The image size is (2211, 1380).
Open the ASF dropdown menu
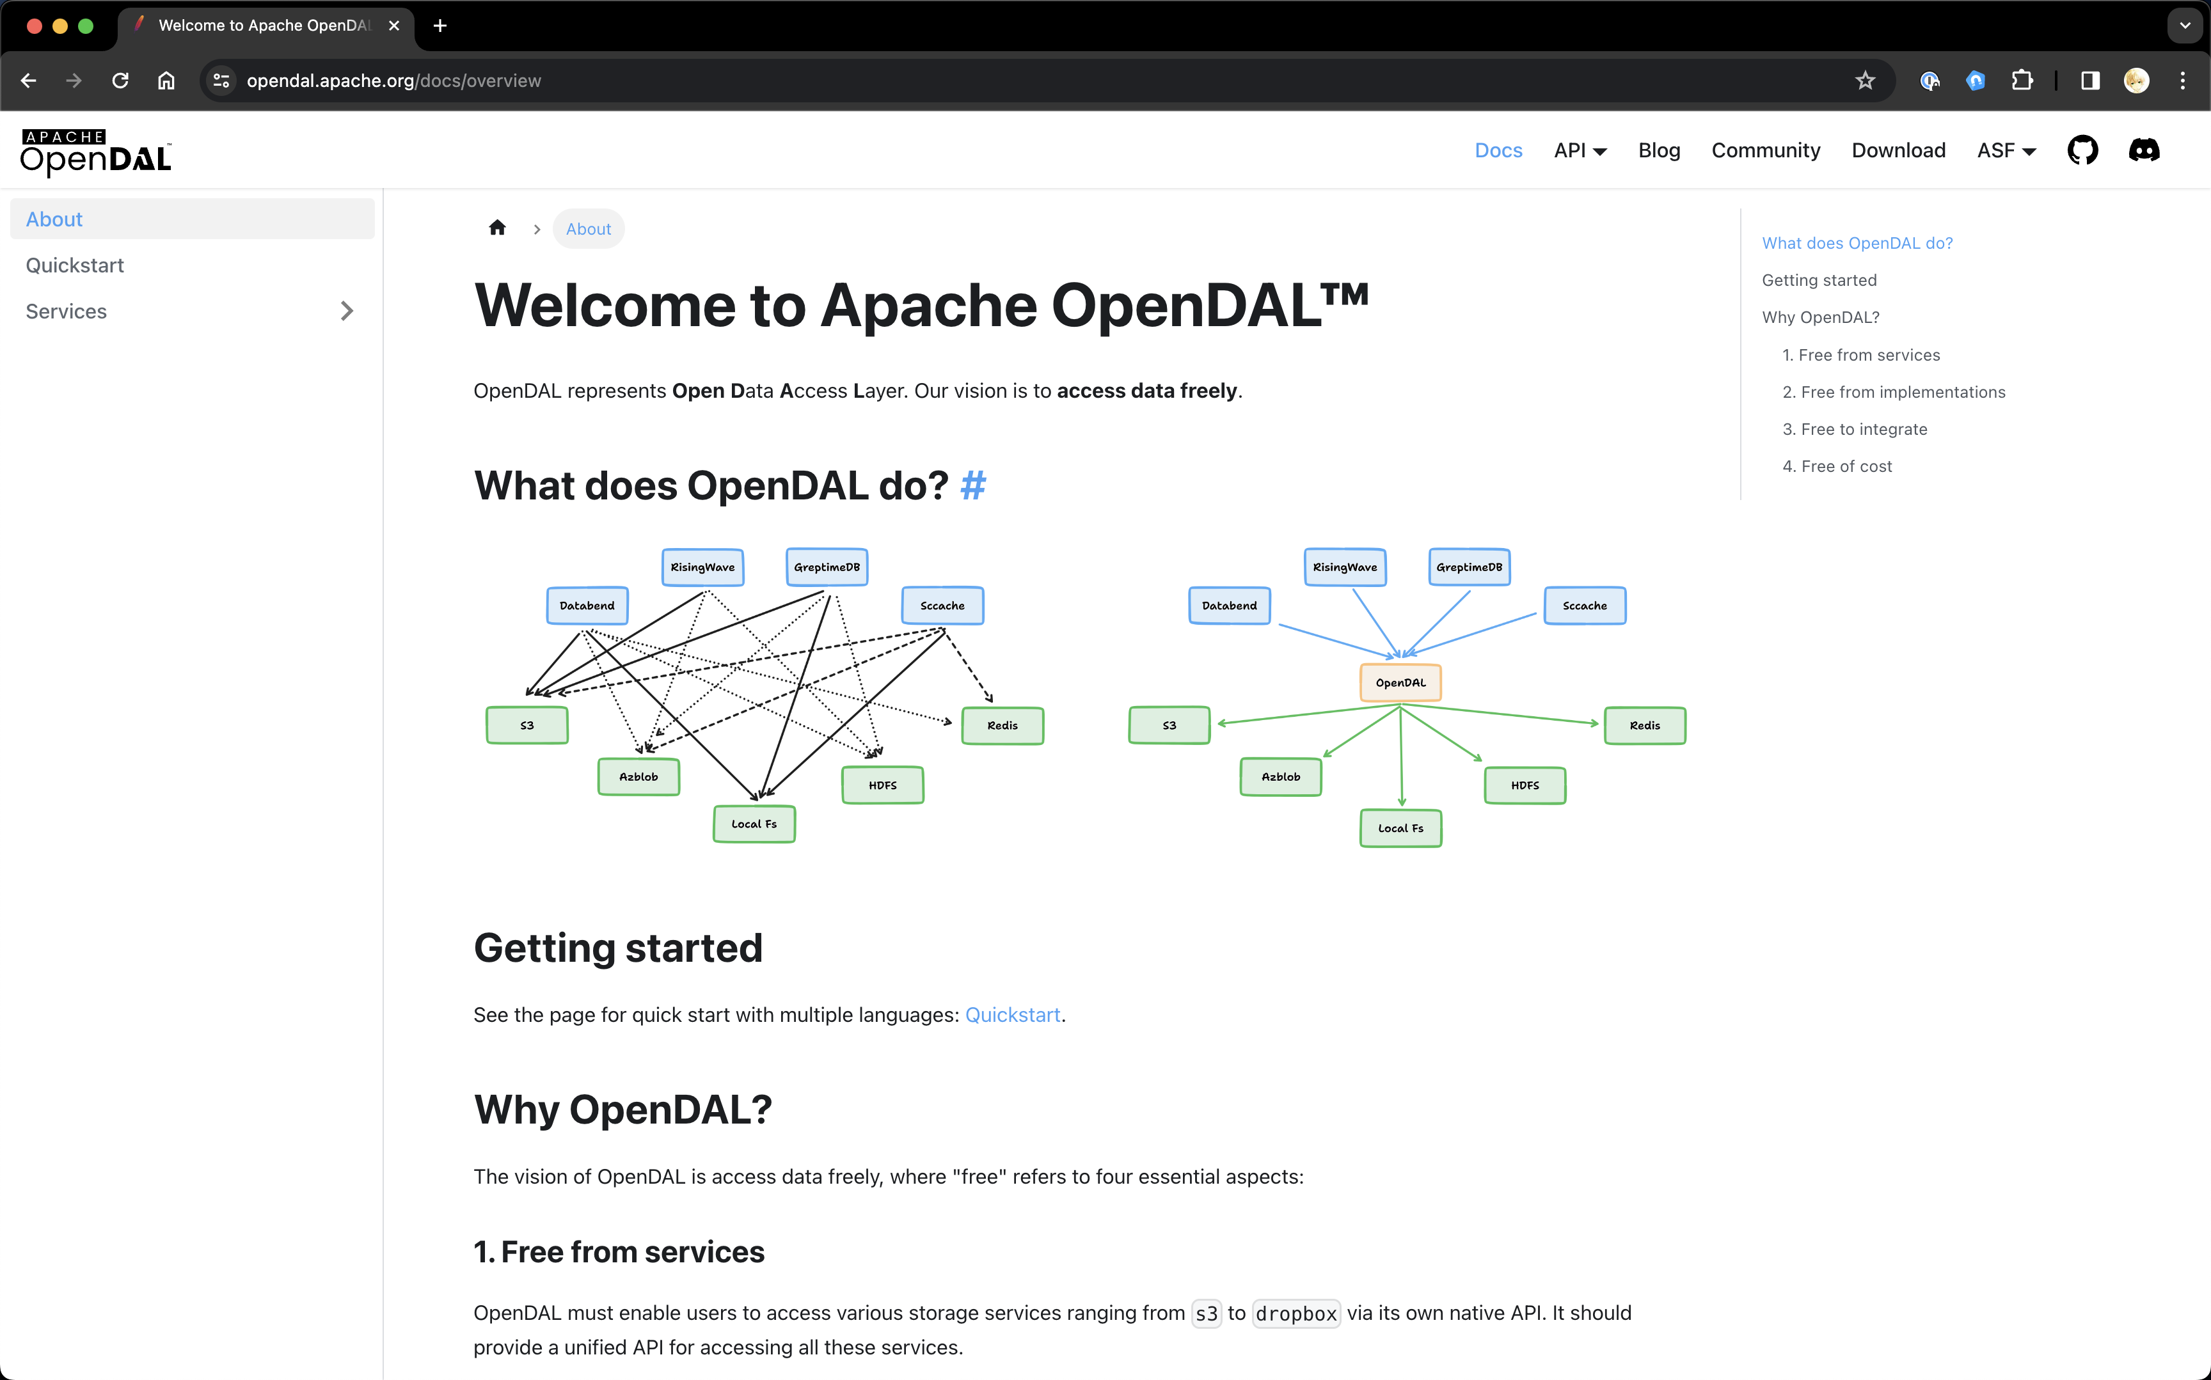(x=2006, y=150)
